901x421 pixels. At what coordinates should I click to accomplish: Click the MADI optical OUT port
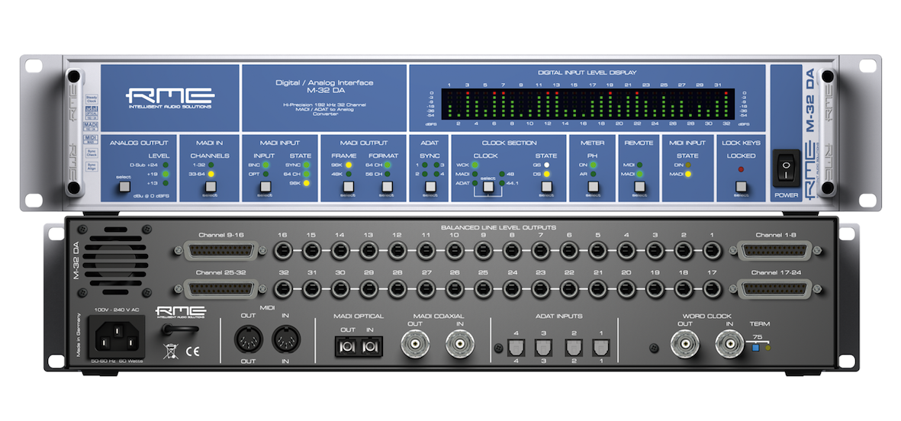[348, 346]
